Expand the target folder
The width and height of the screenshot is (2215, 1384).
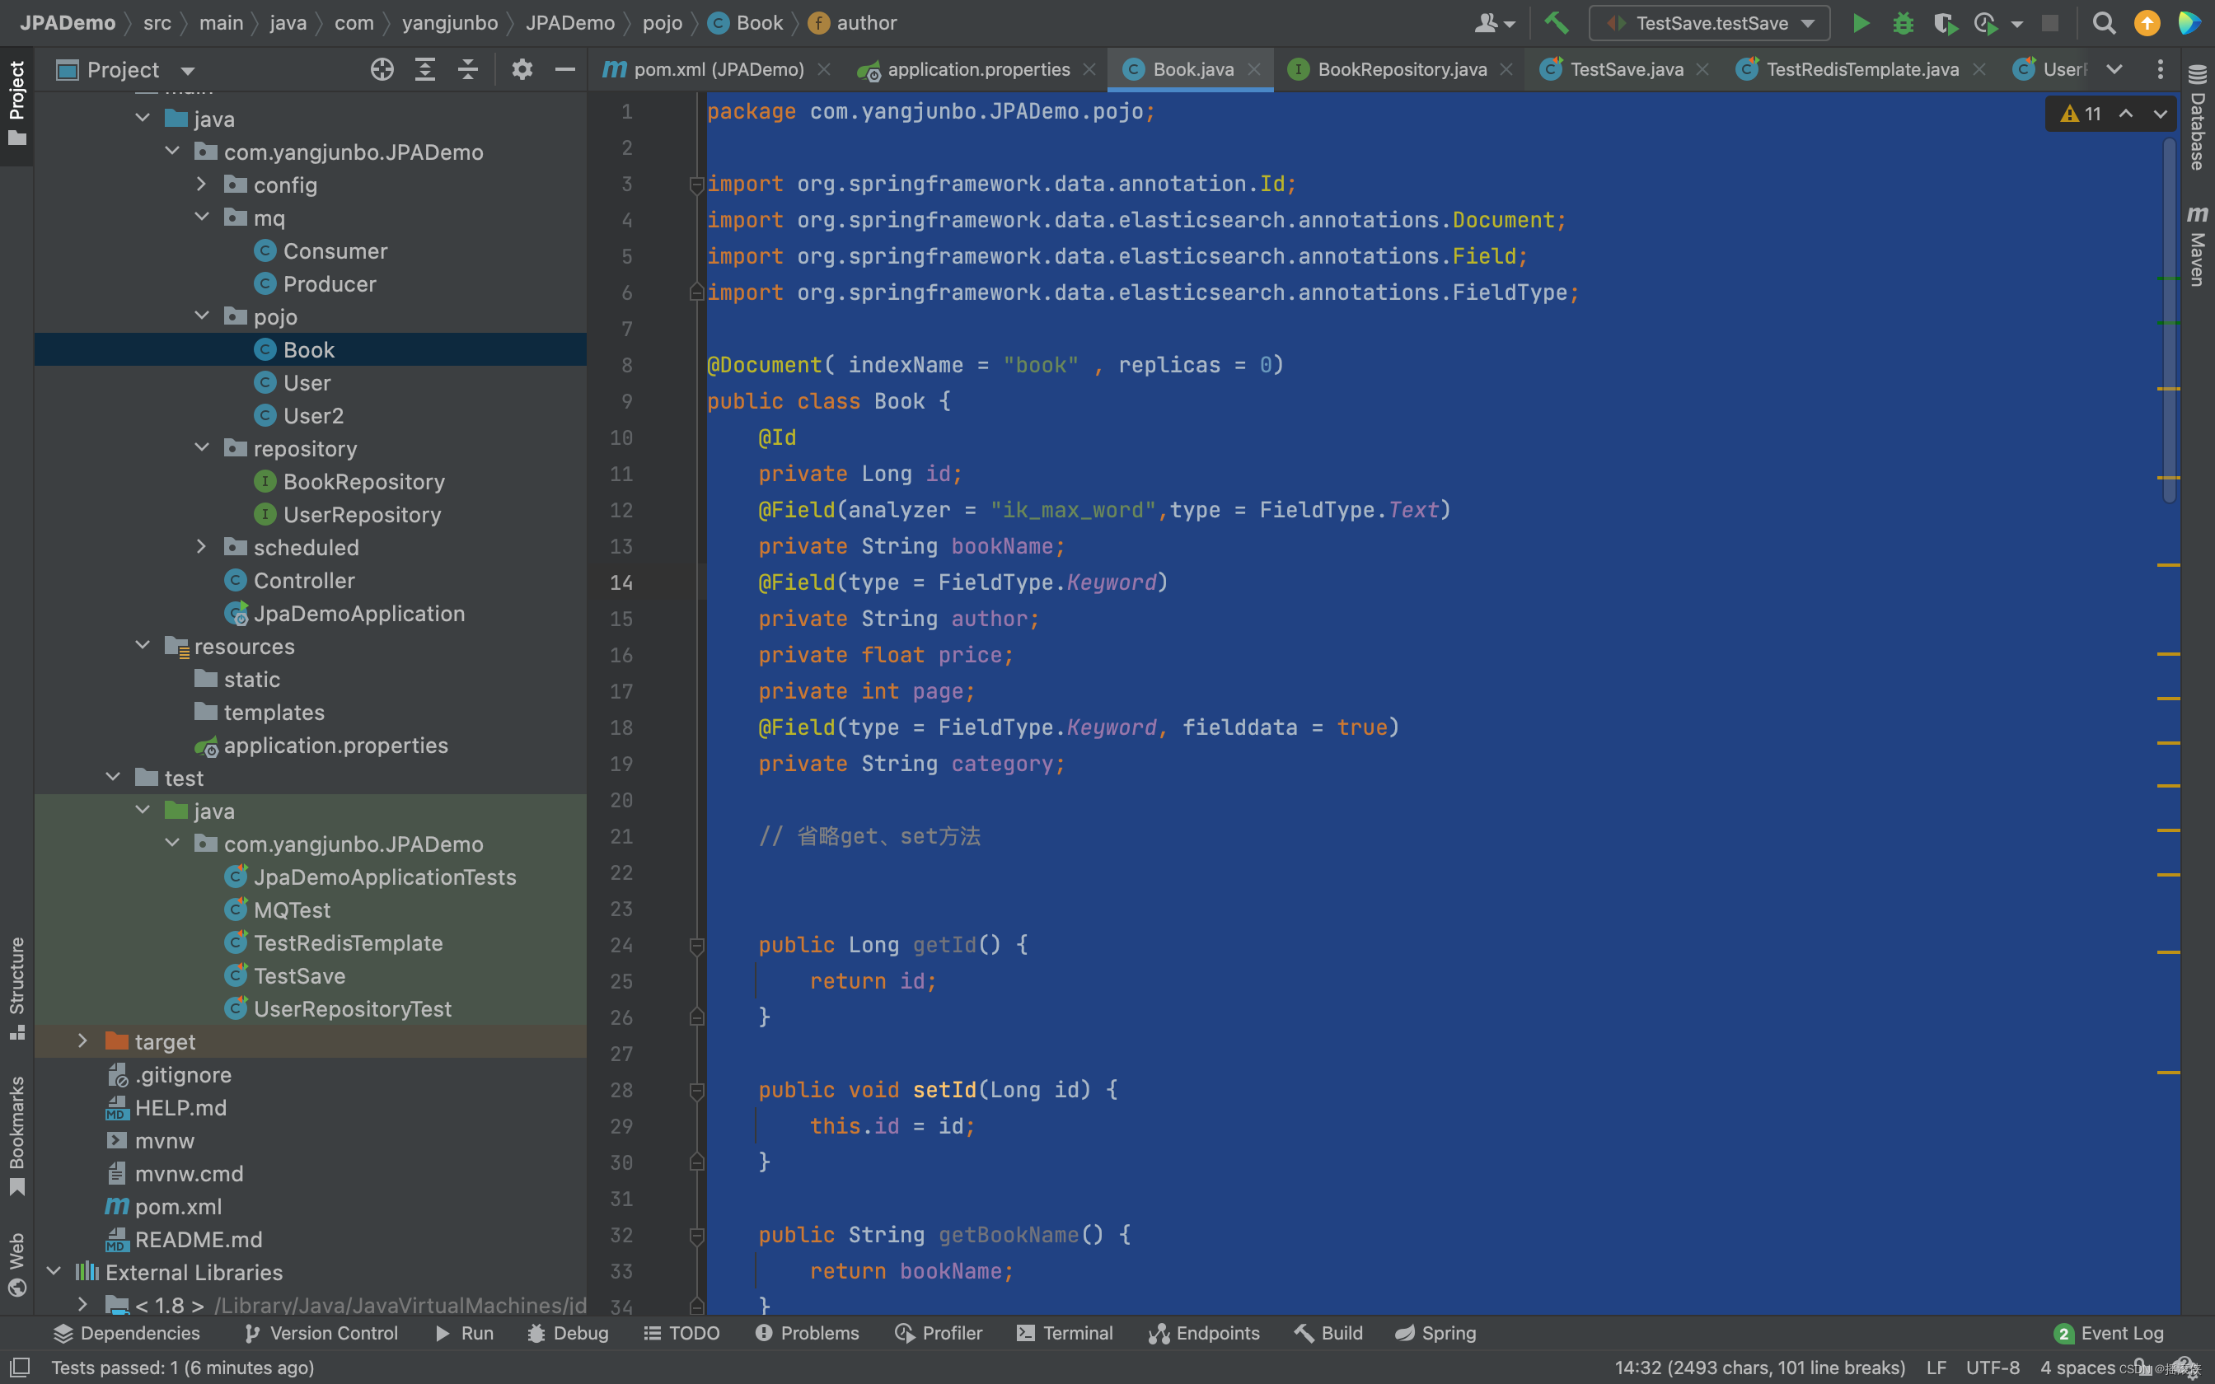[82, 1040]
